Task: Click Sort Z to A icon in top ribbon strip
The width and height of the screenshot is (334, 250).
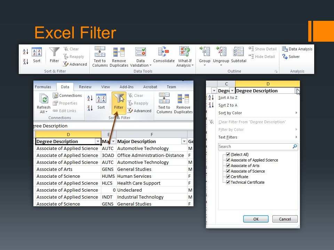Action: click(x=25, y=62)
